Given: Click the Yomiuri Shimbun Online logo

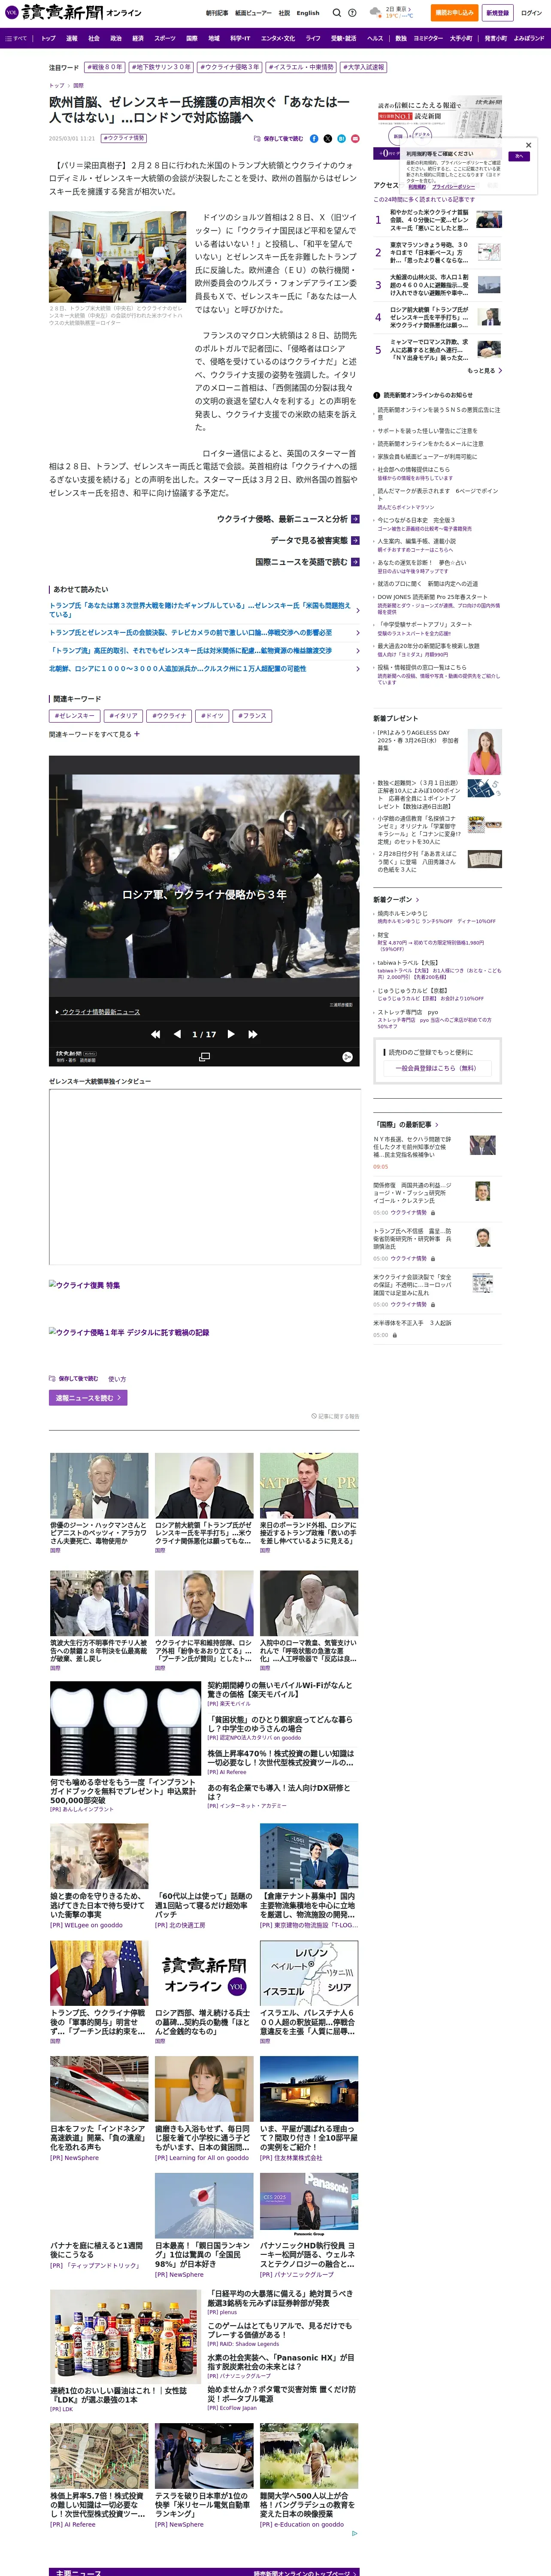Looking at the screenshot, I should [x=74, y=13].
